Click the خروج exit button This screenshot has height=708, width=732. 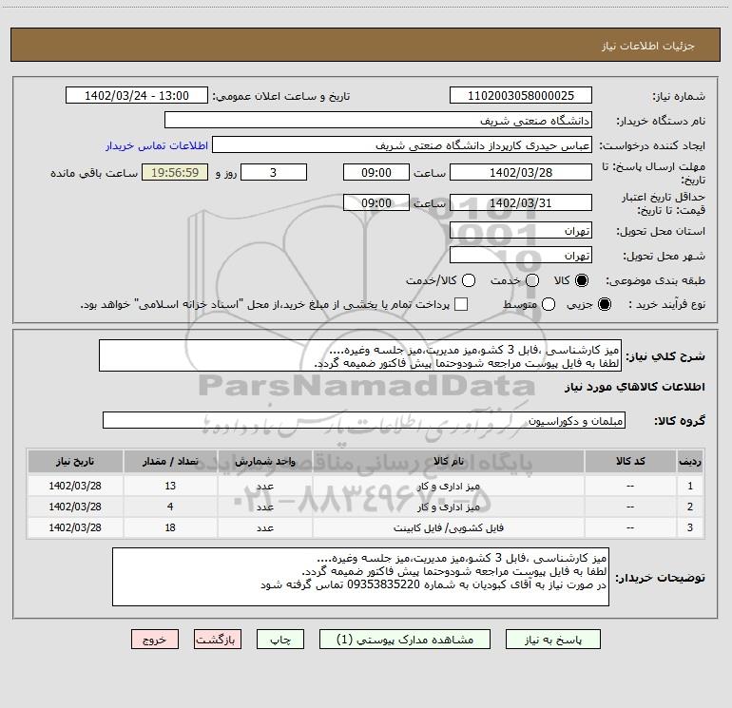[155, 640]
